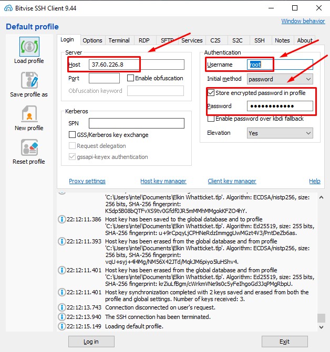Viewport: 330px width, 352px height.
Task: Expand the Elevation dropdown
Action: pyautogui.click(x=280, y=133)
